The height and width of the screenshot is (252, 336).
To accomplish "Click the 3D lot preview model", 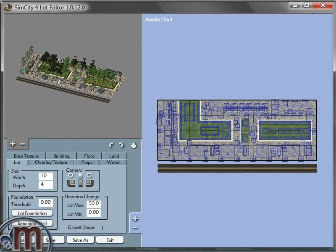I will [x=71, y=74].
